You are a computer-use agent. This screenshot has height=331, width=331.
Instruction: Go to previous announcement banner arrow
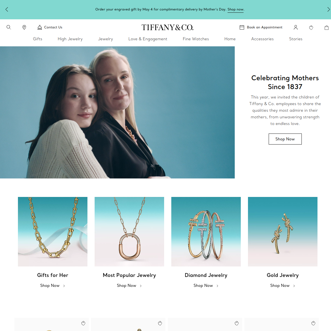pos(7,9)
